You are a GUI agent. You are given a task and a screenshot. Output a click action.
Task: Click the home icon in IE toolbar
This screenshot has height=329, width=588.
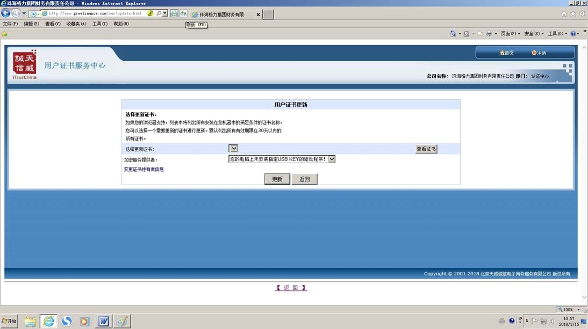pos(564,14)
